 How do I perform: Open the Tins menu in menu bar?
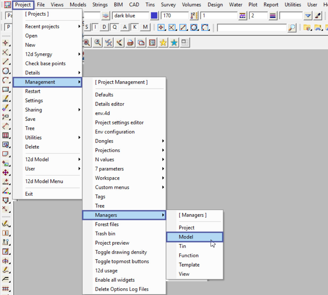tap(150, 5)
